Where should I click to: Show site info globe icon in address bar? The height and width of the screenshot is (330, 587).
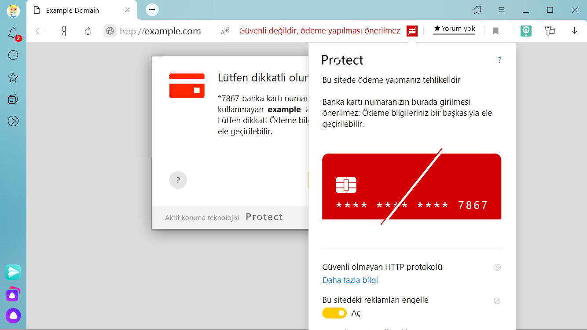[110, 31]
